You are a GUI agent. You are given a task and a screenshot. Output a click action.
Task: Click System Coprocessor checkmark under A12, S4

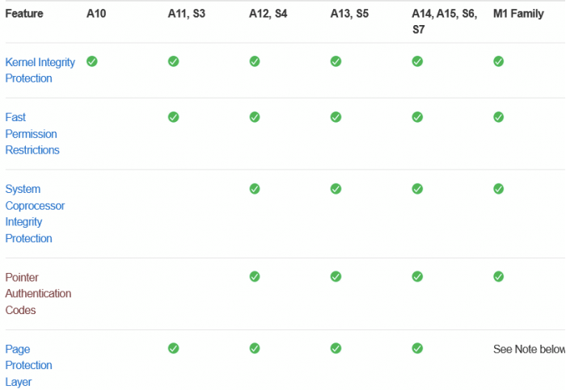(x=255, y=189)
